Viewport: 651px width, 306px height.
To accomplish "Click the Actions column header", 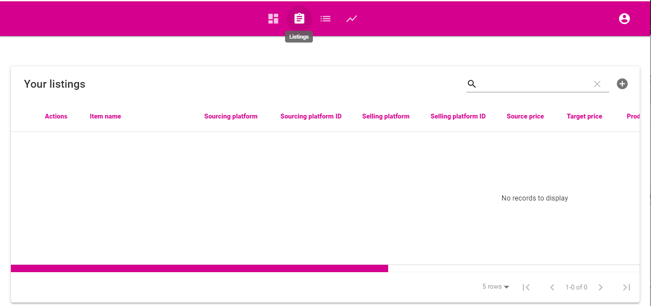I will coord(56,116).
